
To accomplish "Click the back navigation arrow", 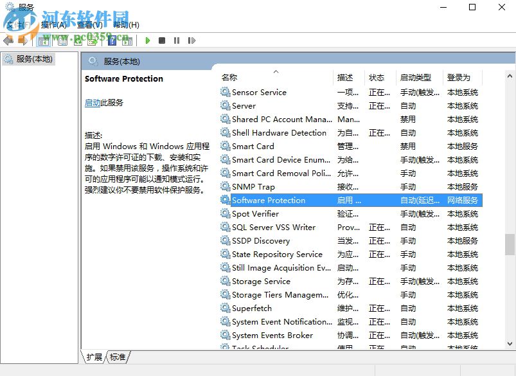I will click(9, 40).
